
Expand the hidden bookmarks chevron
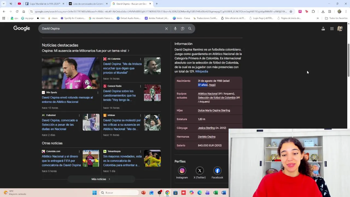coord(317,18)
